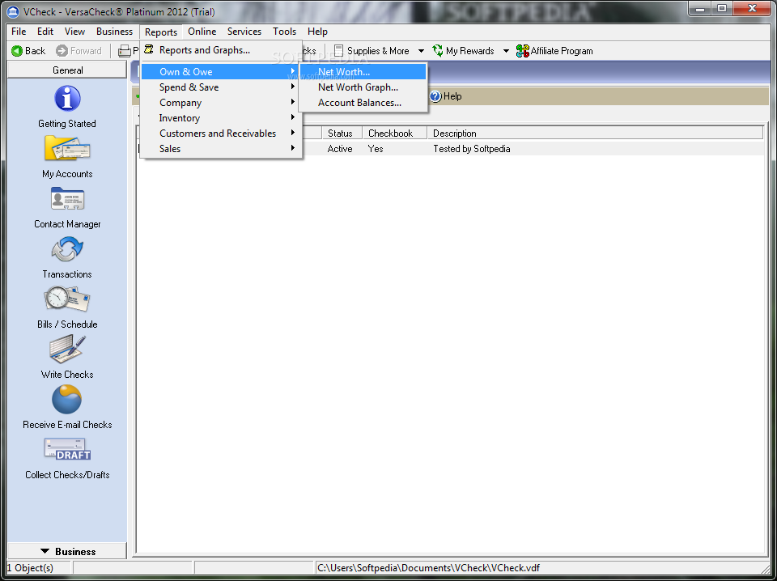Click the Forward arrow icon
Viewport: 777px width, 581px height.
pos(62,50)
